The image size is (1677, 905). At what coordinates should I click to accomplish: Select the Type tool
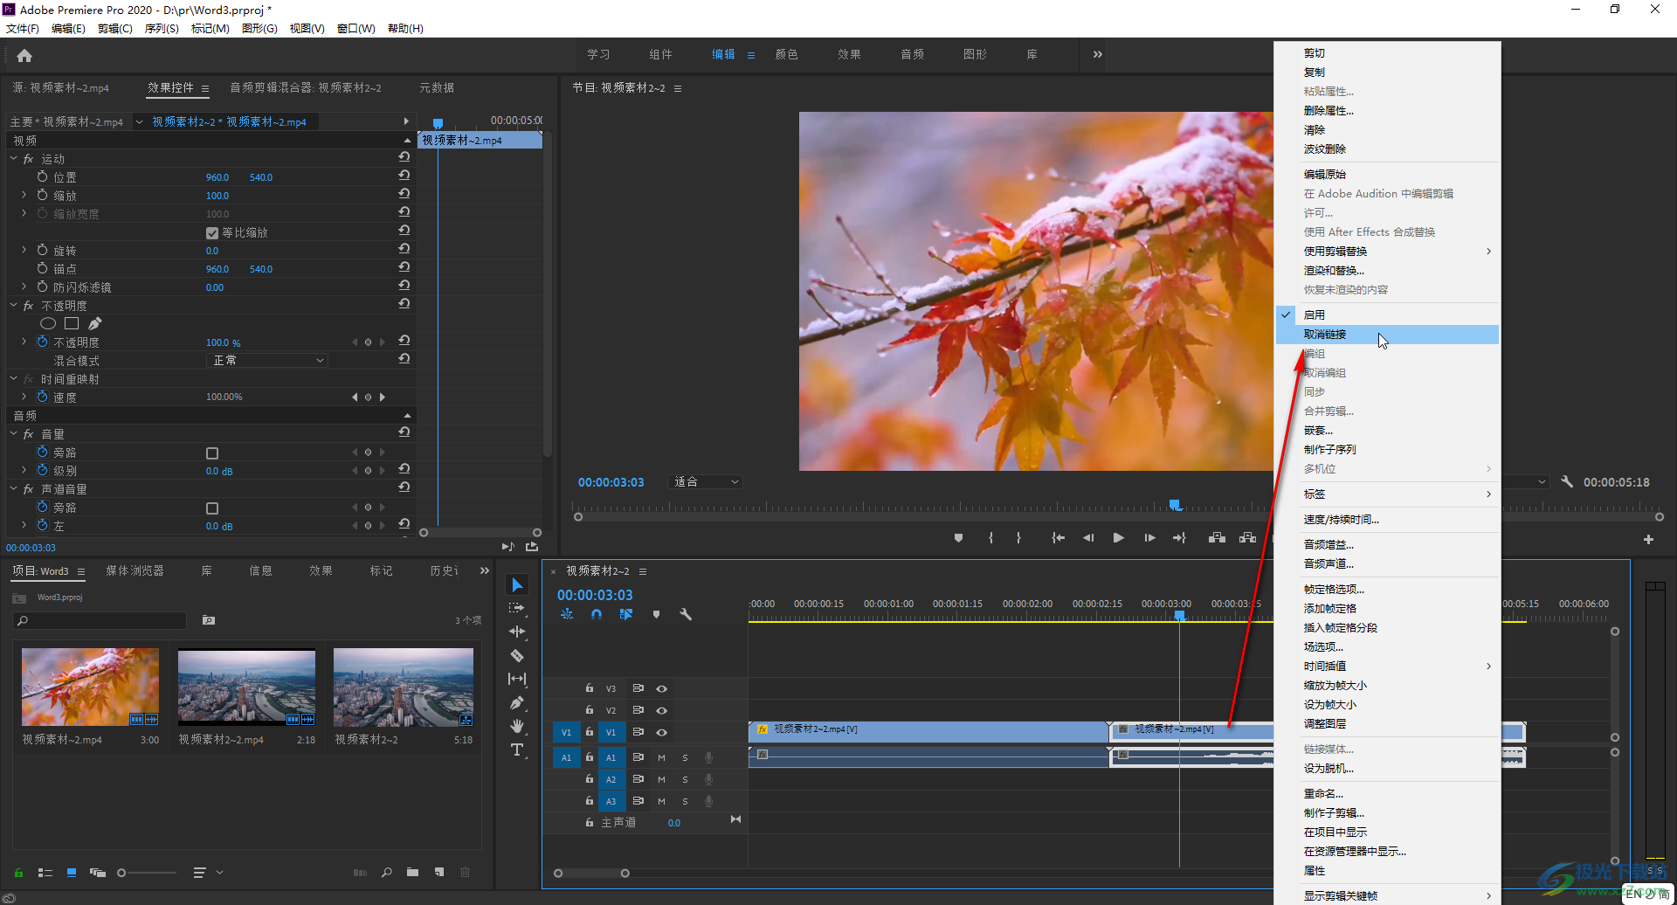coord(517,750)
